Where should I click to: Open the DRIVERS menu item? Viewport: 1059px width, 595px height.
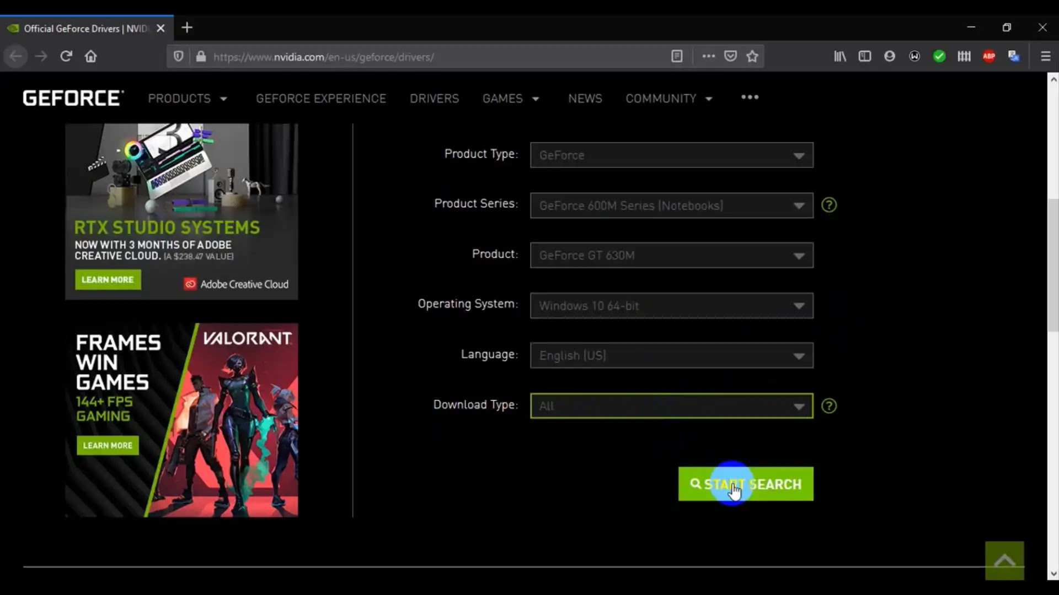point(434,99)
